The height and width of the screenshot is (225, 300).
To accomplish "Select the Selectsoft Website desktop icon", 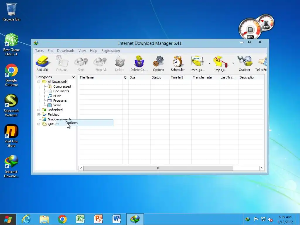I will pos(11,105).
